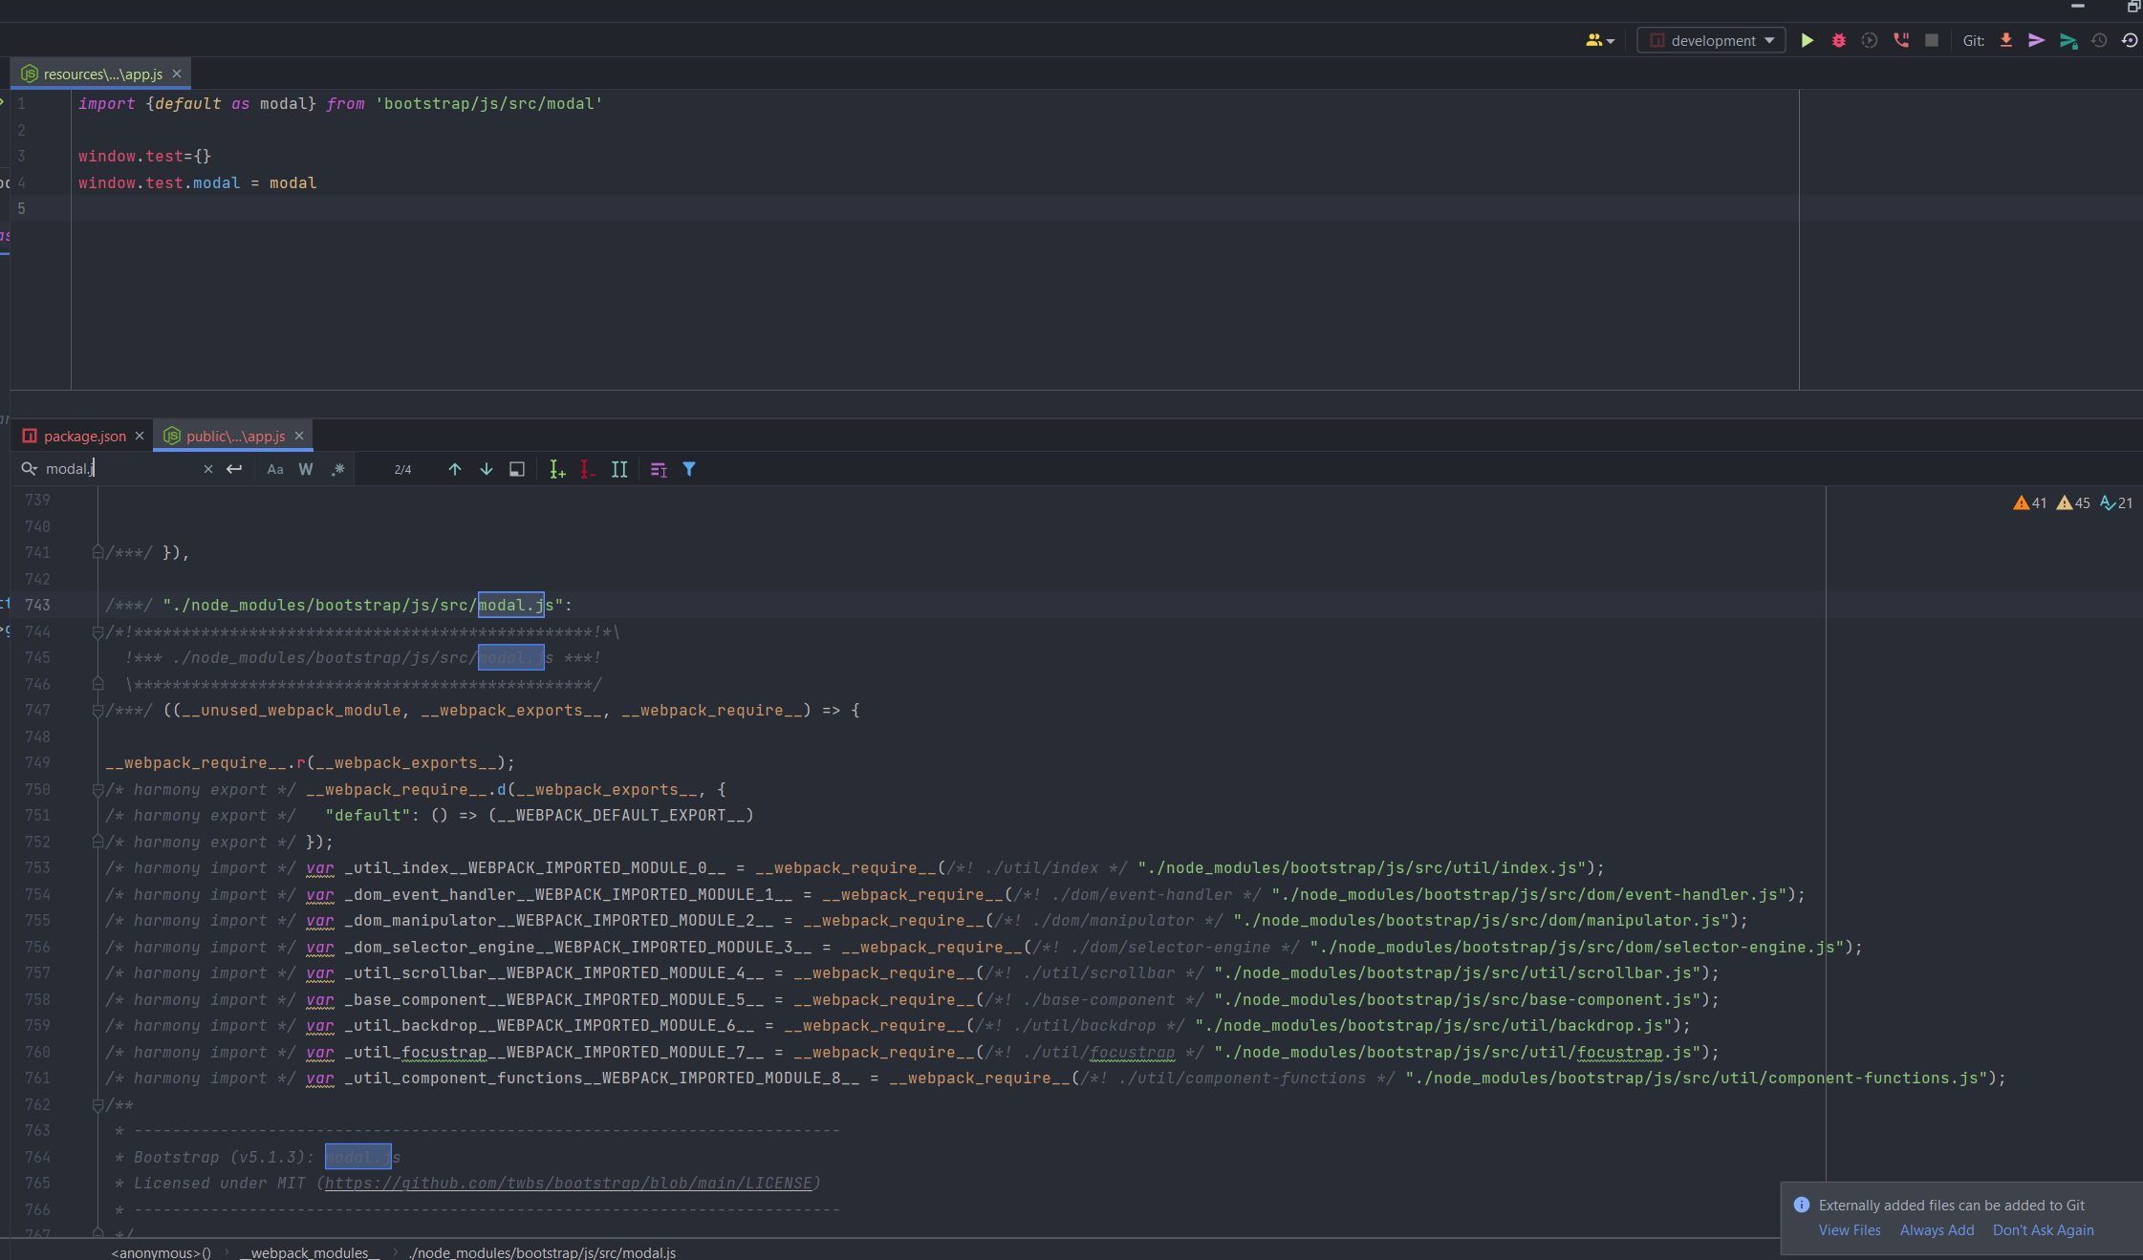Run with coverage
This screenshot has height=1260, width=2143.
point(1869,40)
